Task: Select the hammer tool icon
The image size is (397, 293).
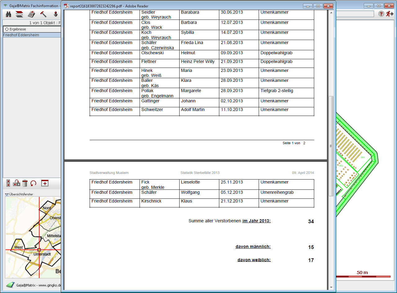Action: (x=43, y=14)
